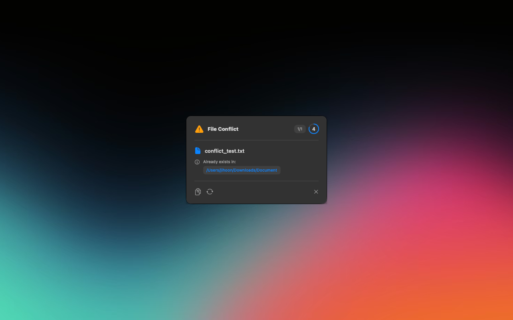The width and height of the screenshot is (513, 320).
Task: Click the replace file circular-arrows icon
Action: click(210, 192)
